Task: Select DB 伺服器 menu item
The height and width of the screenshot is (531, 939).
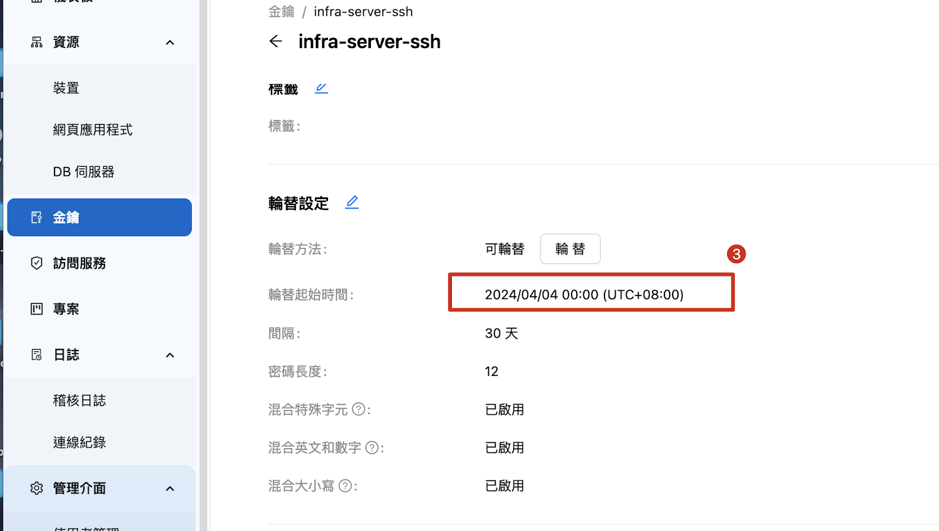Action: click(84, 172)
